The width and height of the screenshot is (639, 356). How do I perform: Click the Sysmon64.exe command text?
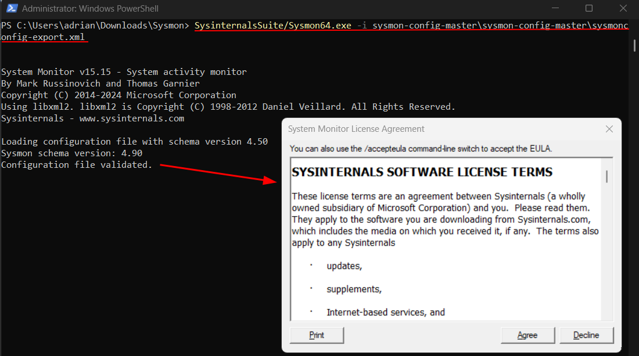tap(273, 26)
